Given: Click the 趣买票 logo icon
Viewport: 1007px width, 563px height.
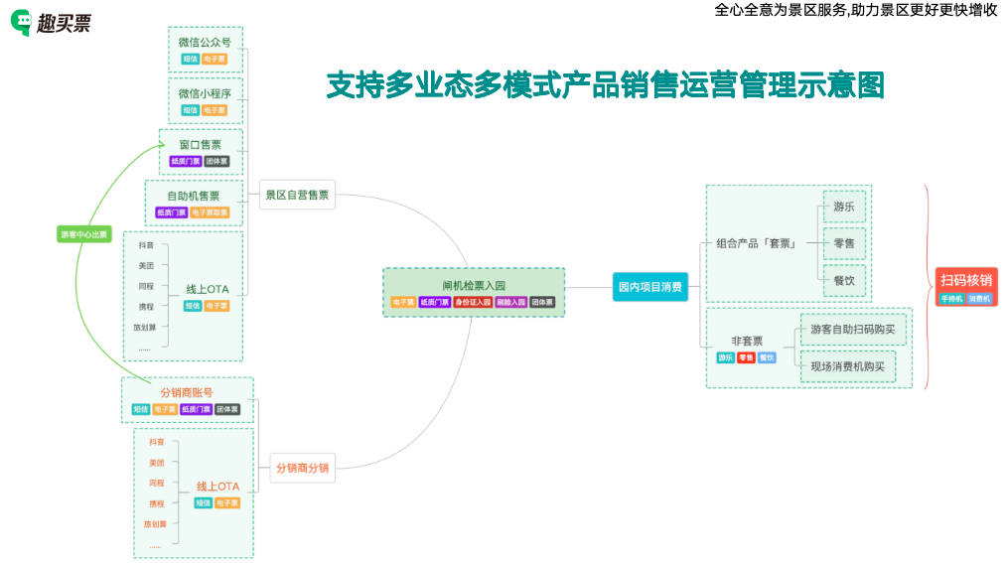Looking at the screenshot, I should pos(22,23).
